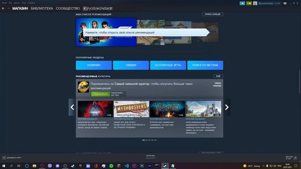Open the MythBusters The Game thumbnail
This screenshot has height=169, width=301.
131,109
